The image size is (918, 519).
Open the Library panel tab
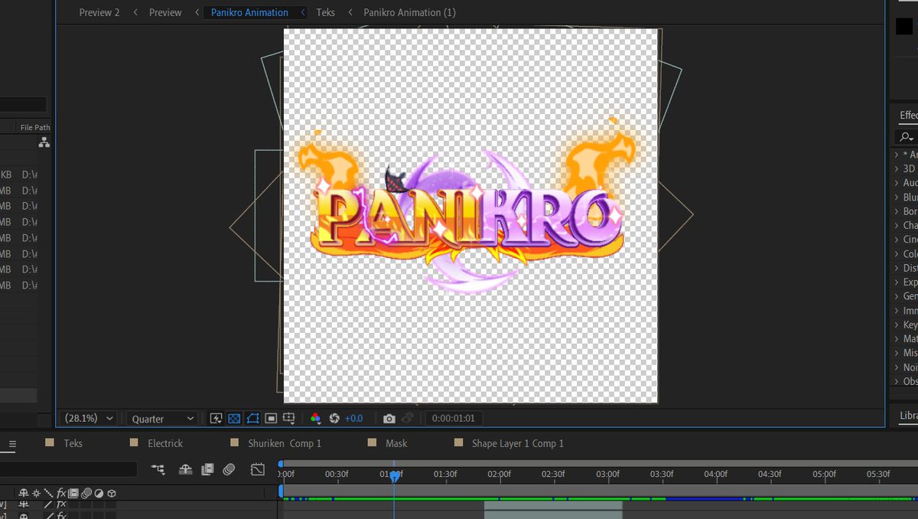pos(907,416)
